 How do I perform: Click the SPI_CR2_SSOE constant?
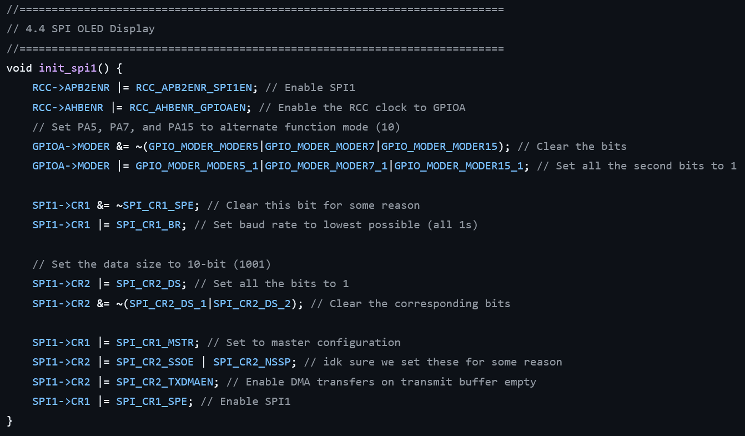tap(155, 362)
